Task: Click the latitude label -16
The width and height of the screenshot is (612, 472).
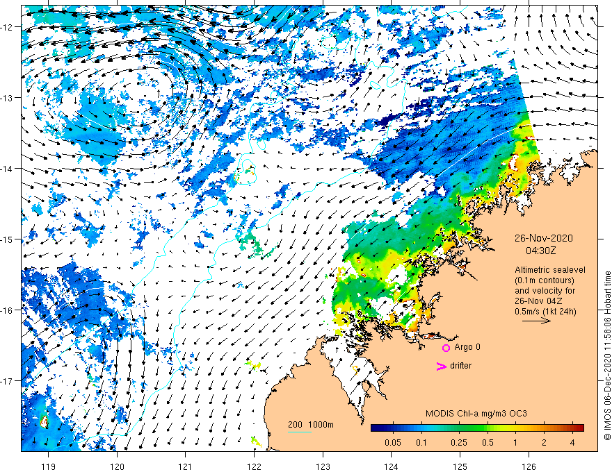Action: point(7,310)
